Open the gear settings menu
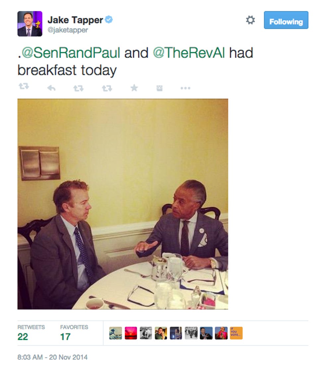 (250, 20)
